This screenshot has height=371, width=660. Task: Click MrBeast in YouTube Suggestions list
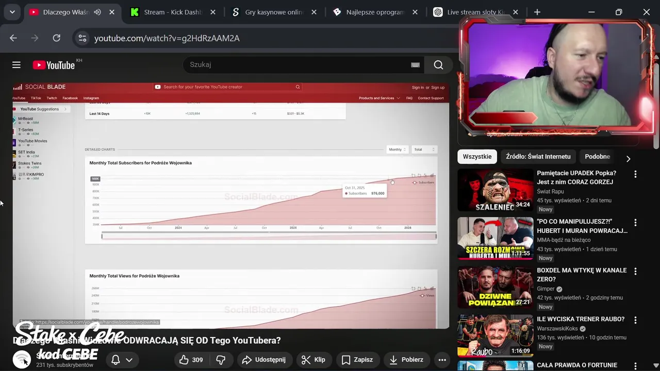pyautogui.click(x=26, y=119)
